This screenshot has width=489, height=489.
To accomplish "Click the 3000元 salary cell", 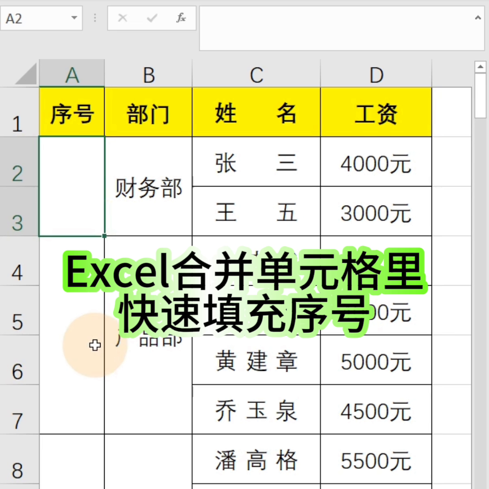I will coord(376,211).
